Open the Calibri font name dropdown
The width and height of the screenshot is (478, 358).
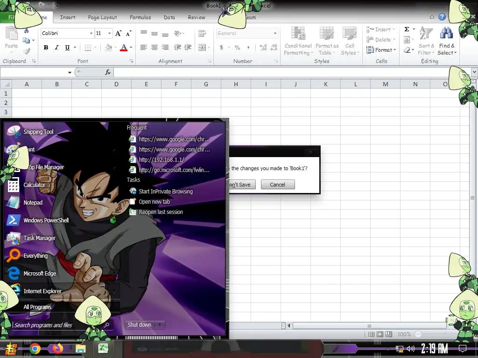click(91, 33)
